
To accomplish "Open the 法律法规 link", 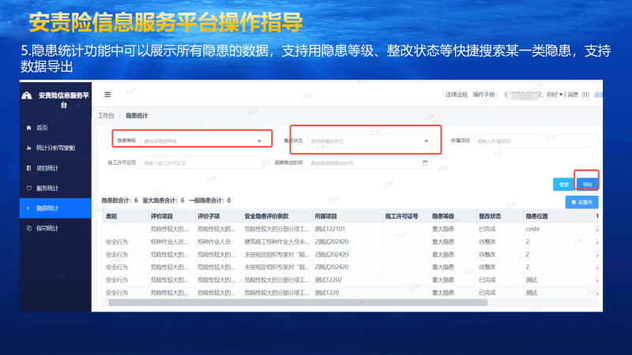I will [457, 95].
